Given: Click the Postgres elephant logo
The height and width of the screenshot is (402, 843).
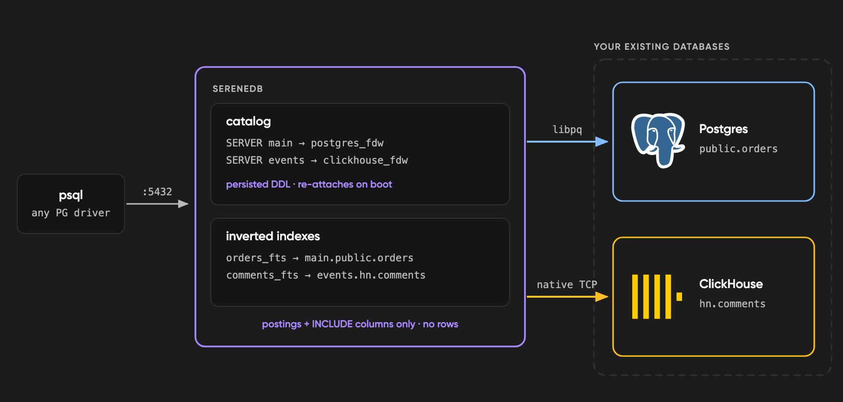Looking at the screenshot, I should 658,140.
